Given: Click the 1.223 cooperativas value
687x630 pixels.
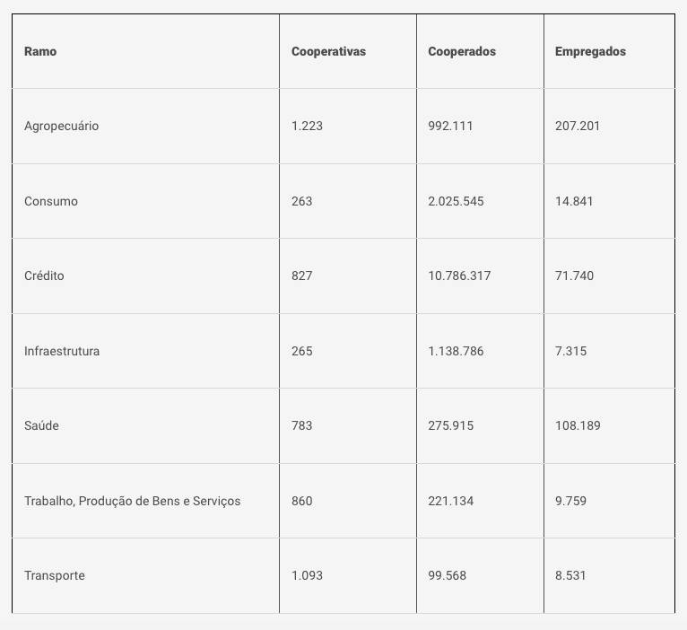Looking at the screenshot, I should coord(307,126).
